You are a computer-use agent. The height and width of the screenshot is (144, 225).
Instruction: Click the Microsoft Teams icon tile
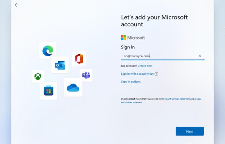pos(86,75)
